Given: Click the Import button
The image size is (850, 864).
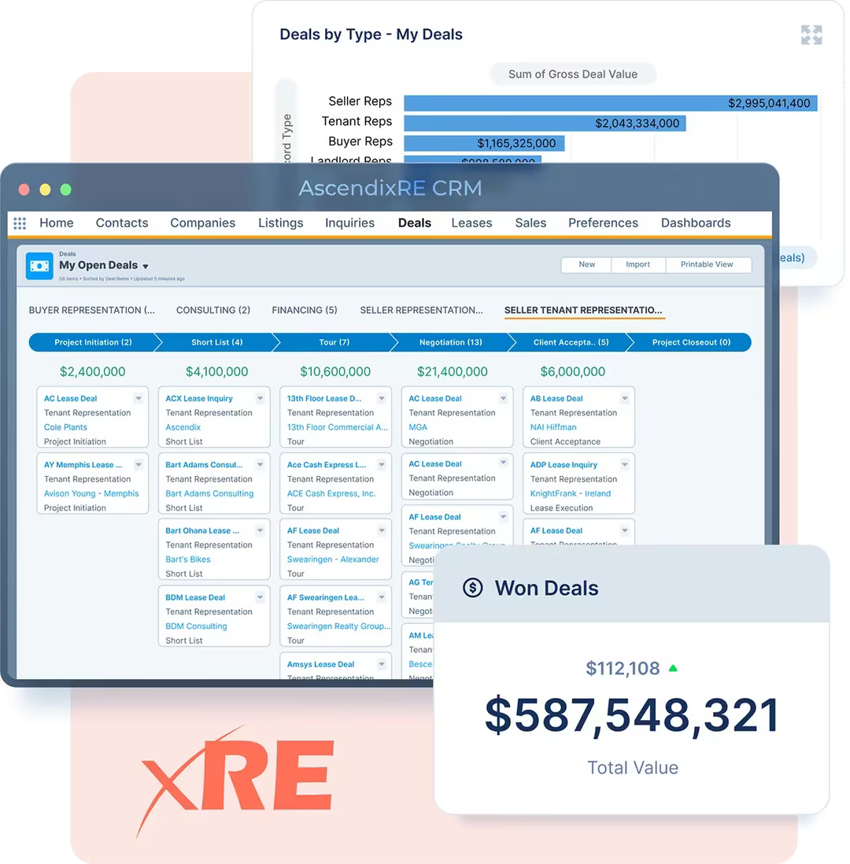Looking at the screenshot, I should [x=637, y=264].
